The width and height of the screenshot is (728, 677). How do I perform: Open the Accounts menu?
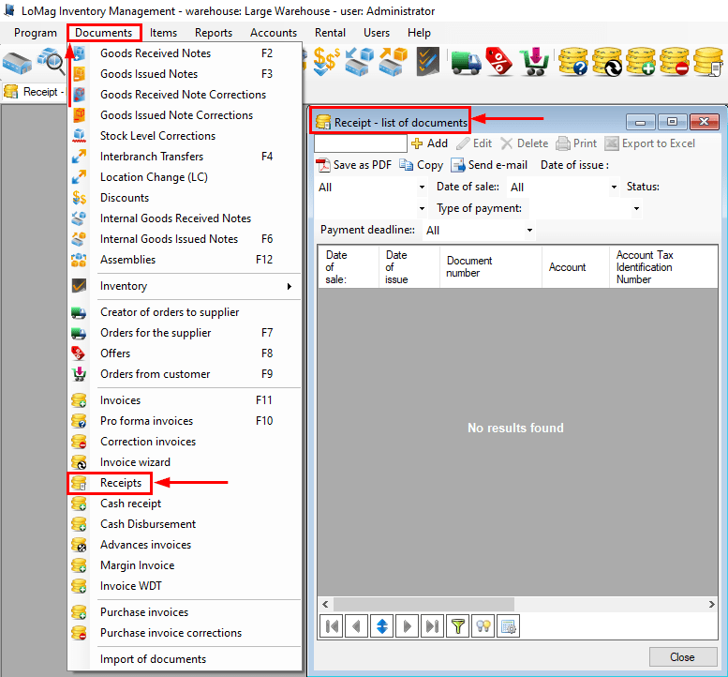274,33
